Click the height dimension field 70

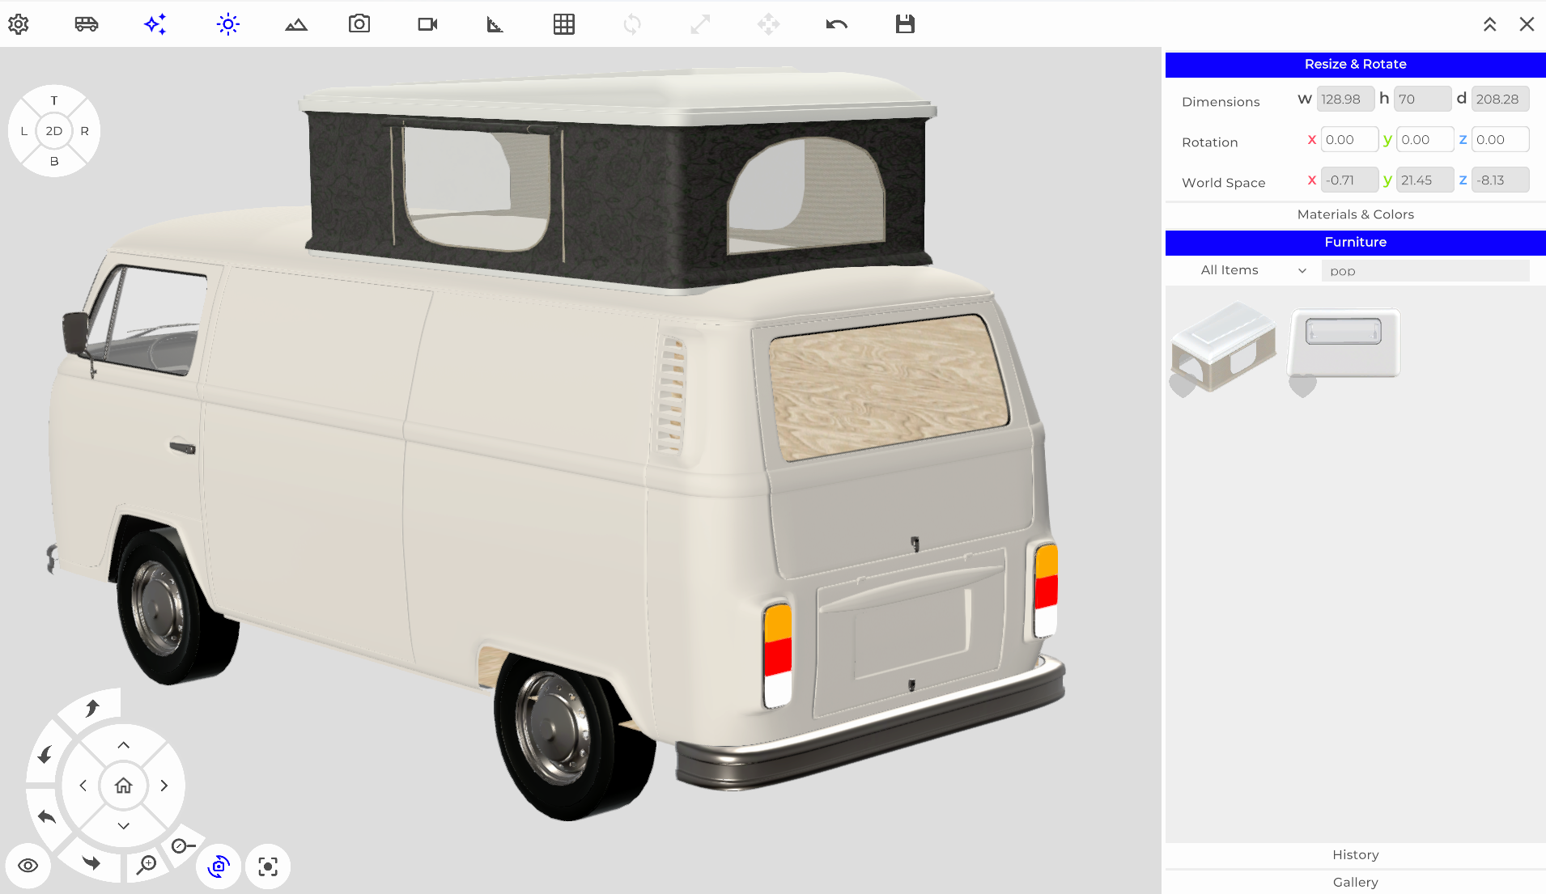click(1422, 100)
